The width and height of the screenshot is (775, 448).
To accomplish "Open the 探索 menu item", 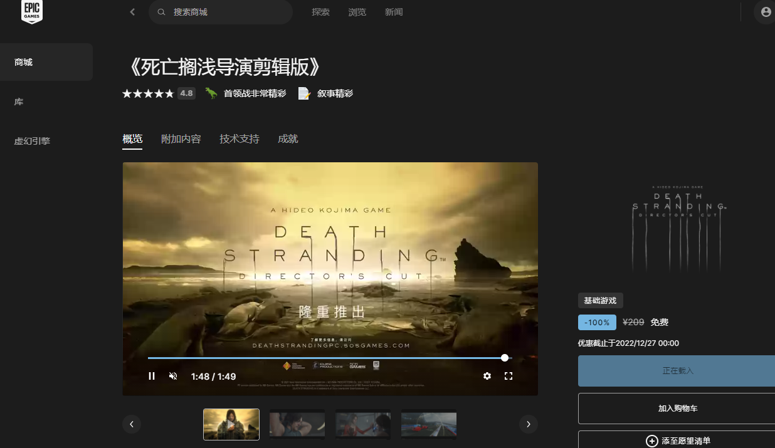I will tap(320, 12).
